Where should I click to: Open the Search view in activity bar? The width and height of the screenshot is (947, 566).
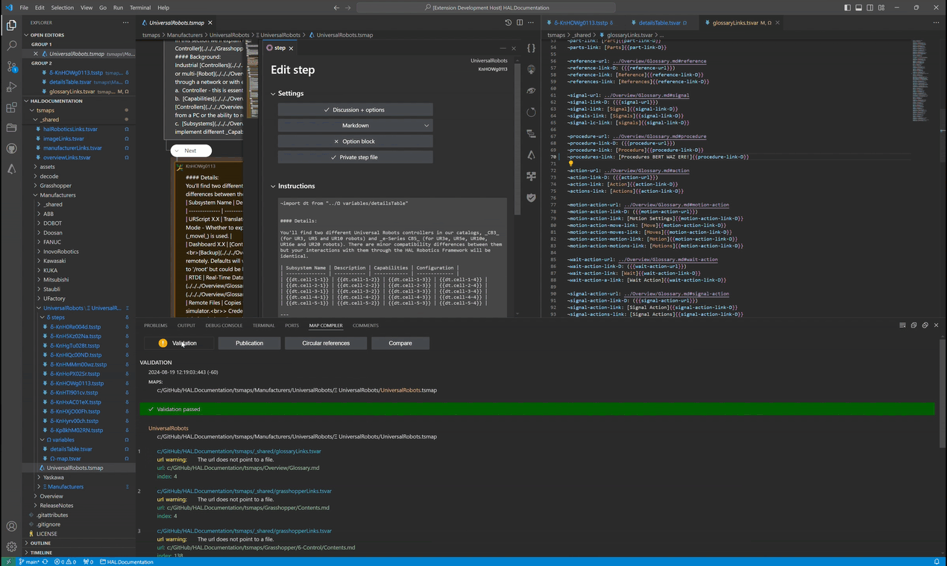point(11,46)
